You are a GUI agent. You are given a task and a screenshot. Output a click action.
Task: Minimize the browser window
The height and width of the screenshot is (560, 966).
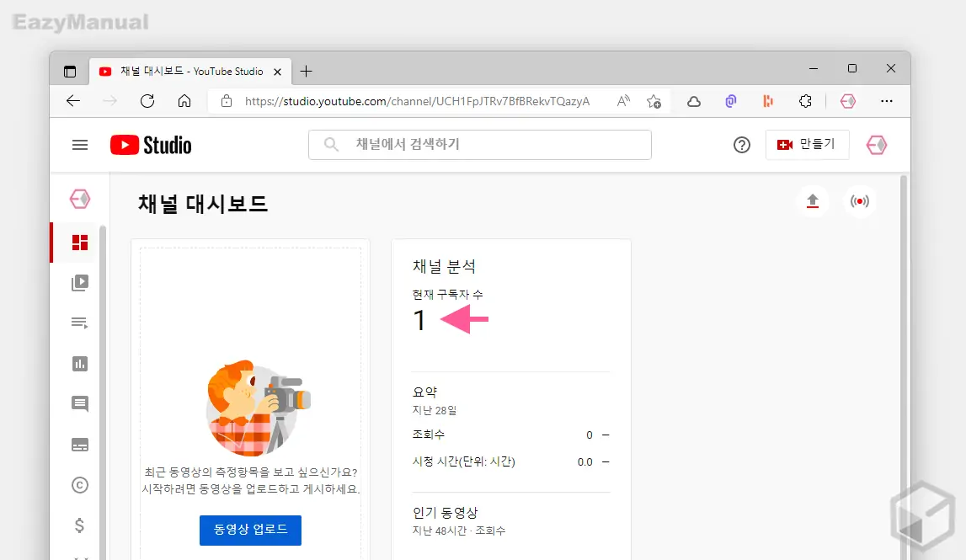[x=814, y=68]
